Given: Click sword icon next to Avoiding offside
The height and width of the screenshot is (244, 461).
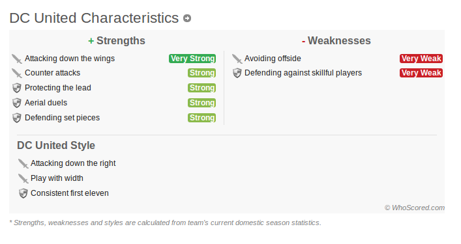Looking at the screenshot, I should (237, 59).
